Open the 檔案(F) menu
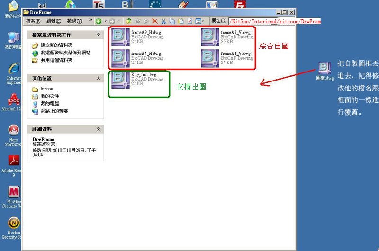This screenshot has height=251, width=379. tap(33, 21)
